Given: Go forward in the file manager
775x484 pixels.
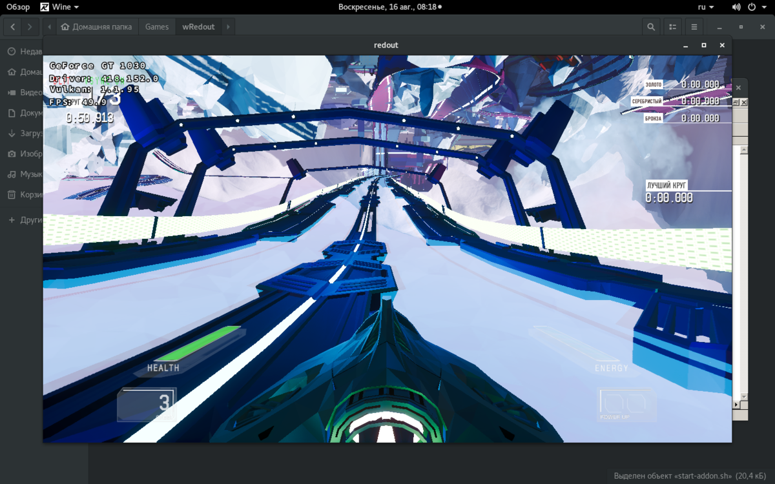Looking at the screenshot, I should point(30,27).
